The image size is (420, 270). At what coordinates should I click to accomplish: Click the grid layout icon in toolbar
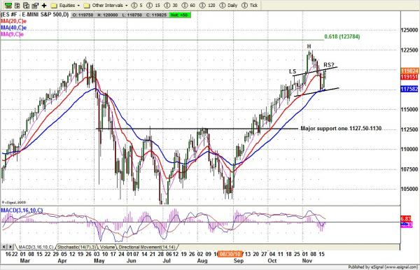click(17, 5)
